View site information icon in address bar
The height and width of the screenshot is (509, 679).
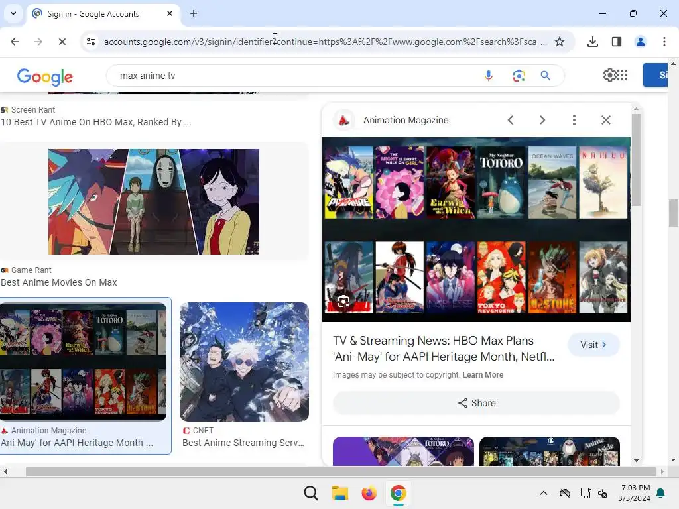(91, 42)
